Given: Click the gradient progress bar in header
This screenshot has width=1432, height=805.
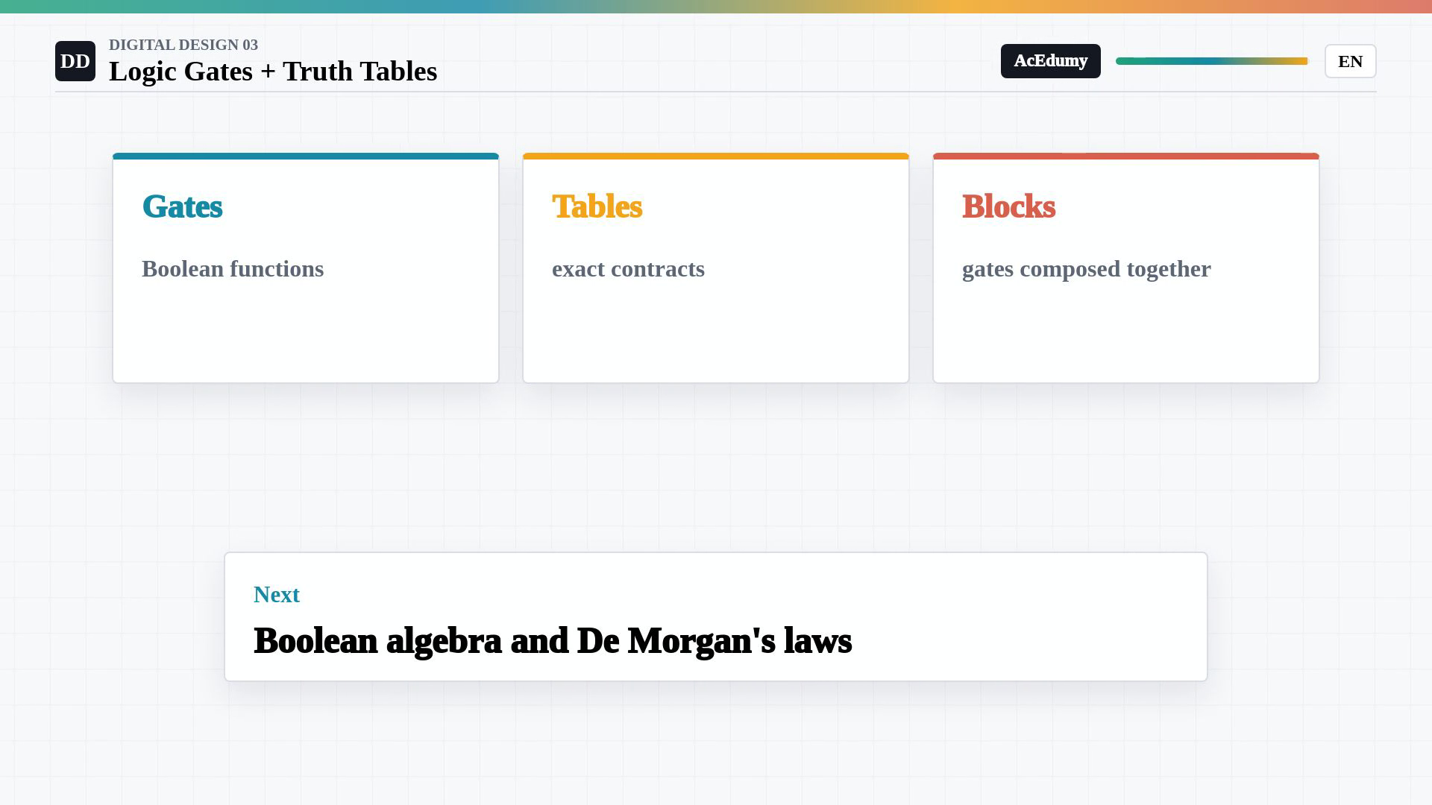Looking at the screenshot, I should tap(1211, 61).
